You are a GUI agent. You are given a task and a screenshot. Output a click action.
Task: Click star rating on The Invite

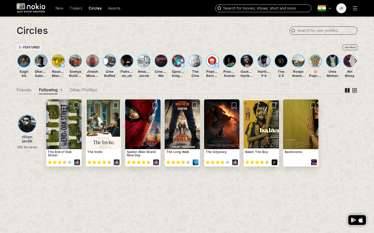[x=99, y=162]
